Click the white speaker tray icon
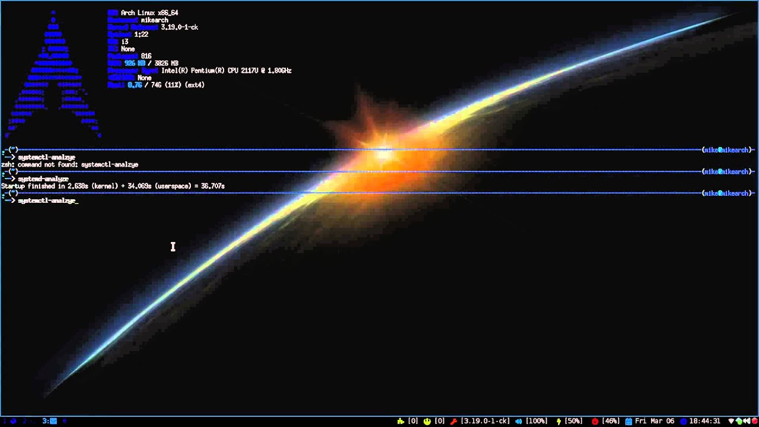 pos(747,421)
